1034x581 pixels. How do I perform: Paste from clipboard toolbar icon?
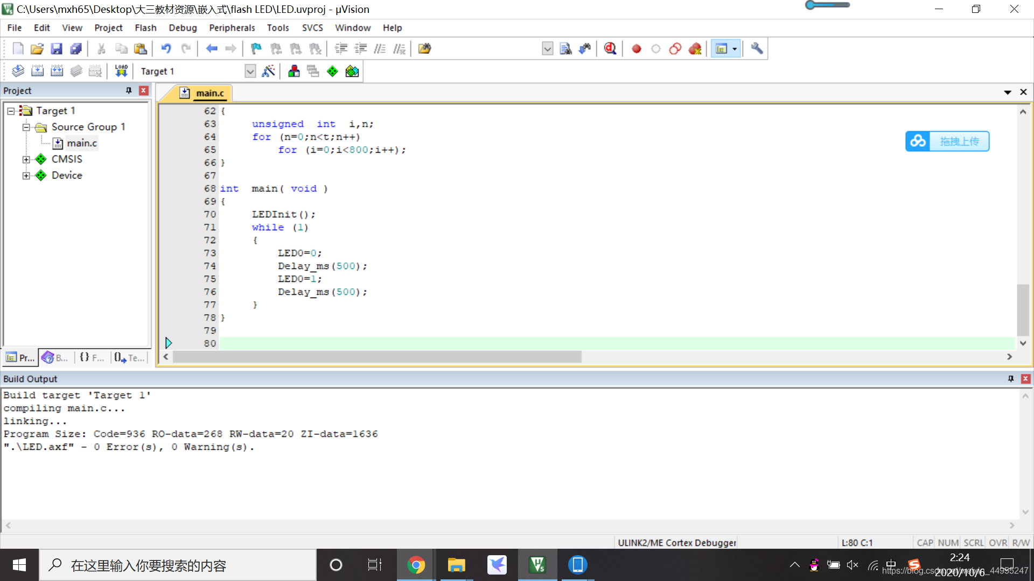(x=141, y=49)
